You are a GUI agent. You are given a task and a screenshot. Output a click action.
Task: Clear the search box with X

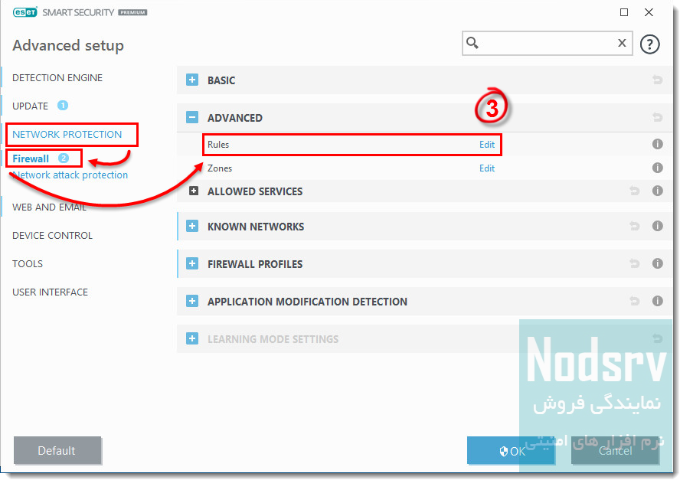tap(622, 44)
